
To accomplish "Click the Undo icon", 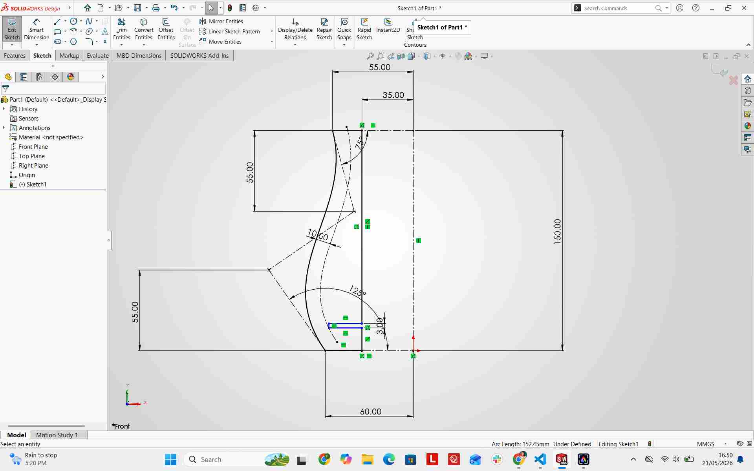I will 174,8.
